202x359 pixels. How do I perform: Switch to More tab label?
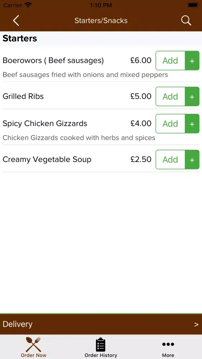point(168,355)
